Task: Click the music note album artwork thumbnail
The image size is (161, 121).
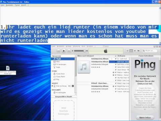Action: pos(84,67)
